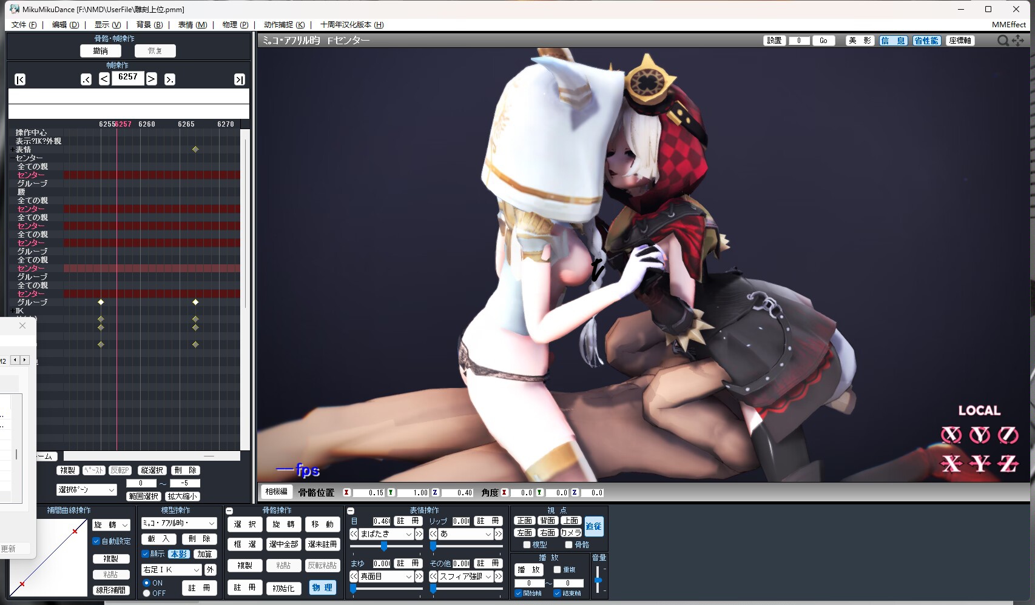Screen dimensions: 1035x605
Task: Click the Z translation axis icon
Action: click(x=1008, y=464)
